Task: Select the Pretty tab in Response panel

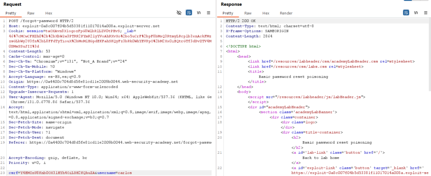Action: click(228, 13)
